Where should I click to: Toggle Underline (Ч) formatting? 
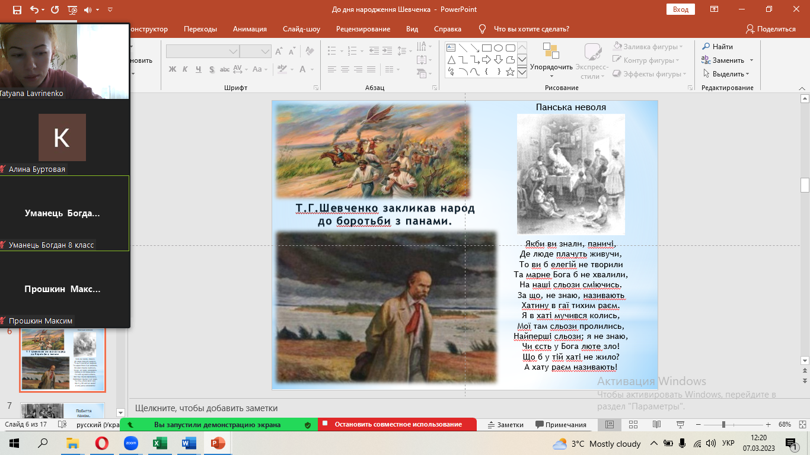click(x=199, y=69)
